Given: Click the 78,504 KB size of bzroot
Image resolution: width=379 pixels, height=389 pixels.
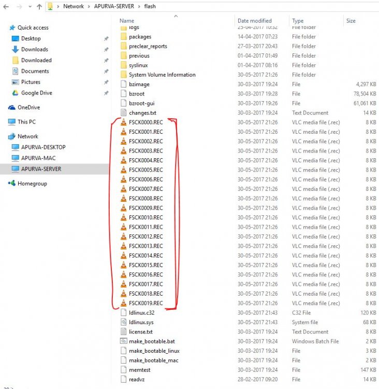Looking at the screenshot, I should [365, 94].
